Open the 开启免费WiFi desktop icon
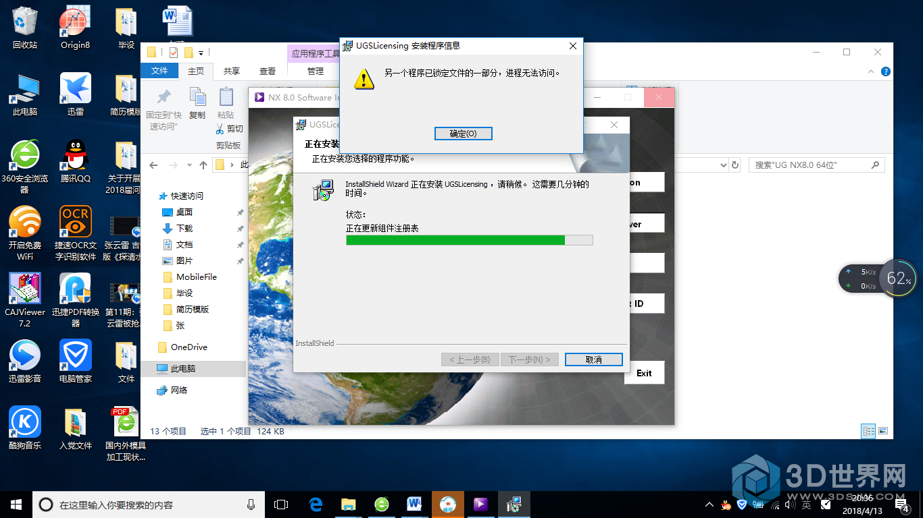Screen dimensions: 923x518 pos(25,233)
